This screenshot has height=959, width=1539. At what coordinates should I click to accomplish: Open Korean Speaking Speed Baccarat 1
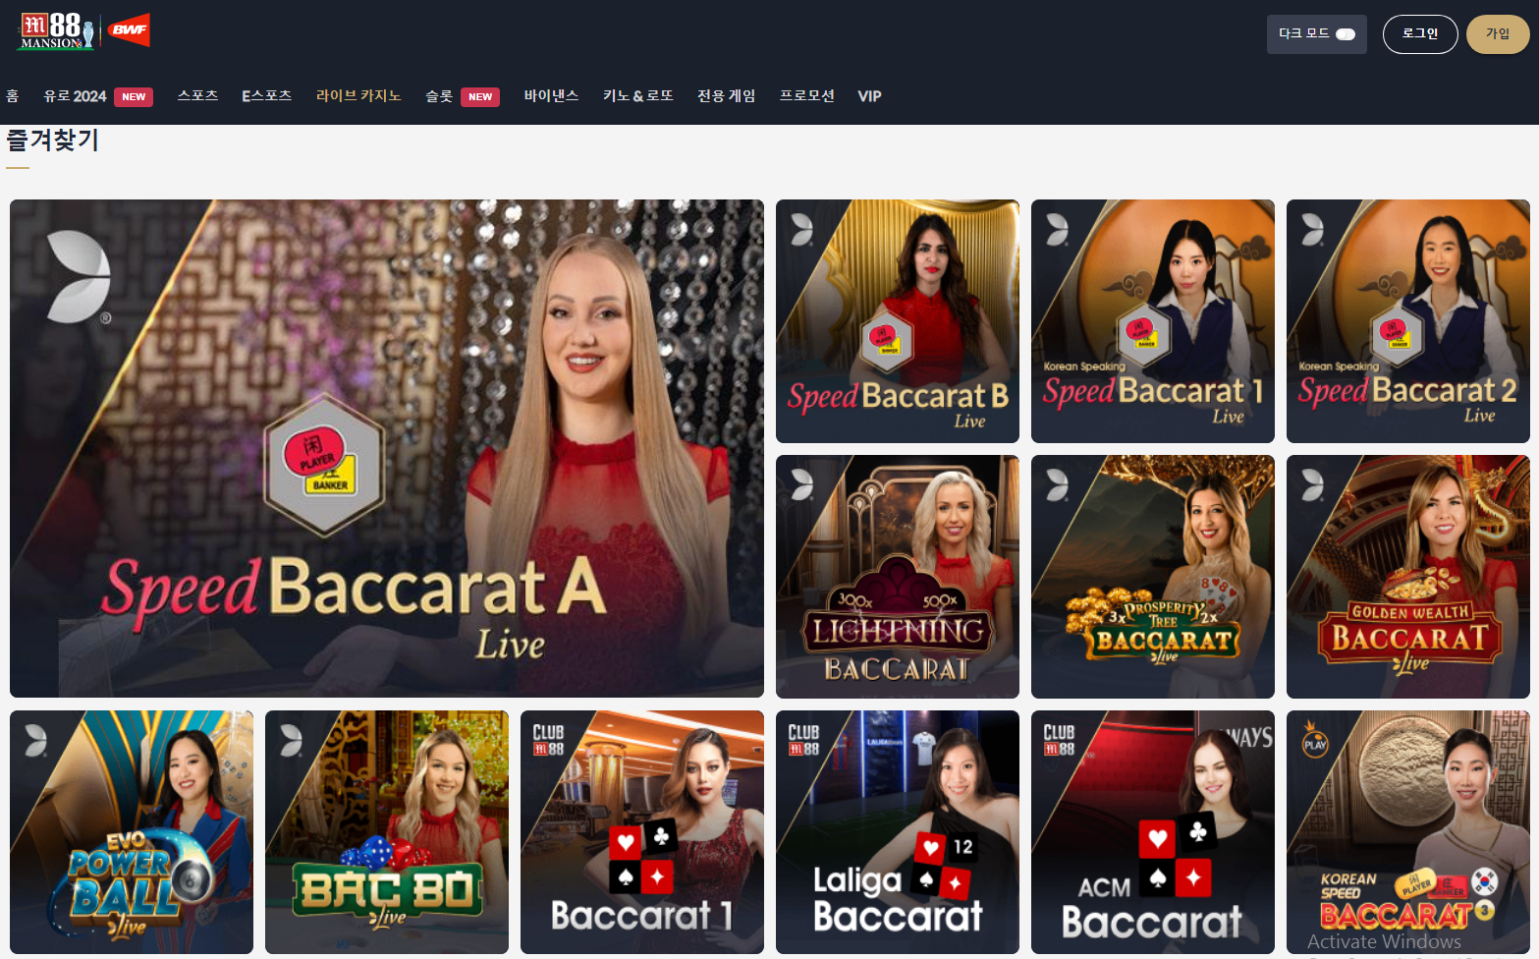pos(1153,321)
